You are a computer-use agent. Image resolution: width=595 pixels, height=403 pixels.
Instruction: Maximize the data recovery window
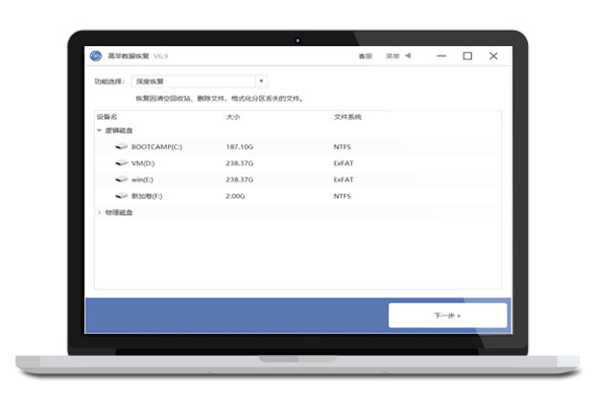pos(467,57)
